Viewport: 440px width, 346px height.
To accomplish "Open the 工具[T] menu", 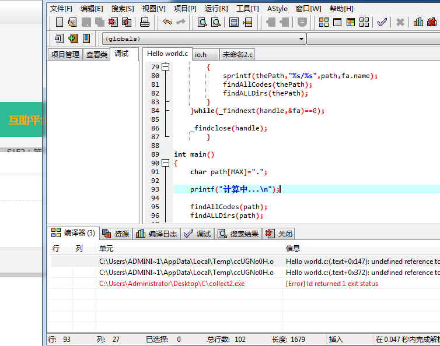I will point(247,9).
